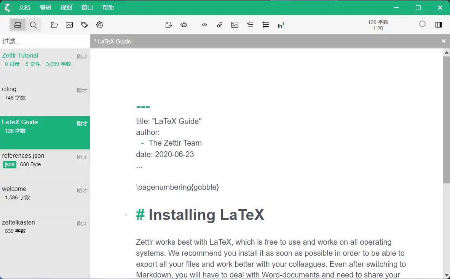450x279 pixels.
Task: Insert a code block using the </> icon
Action: click(204, 25)
